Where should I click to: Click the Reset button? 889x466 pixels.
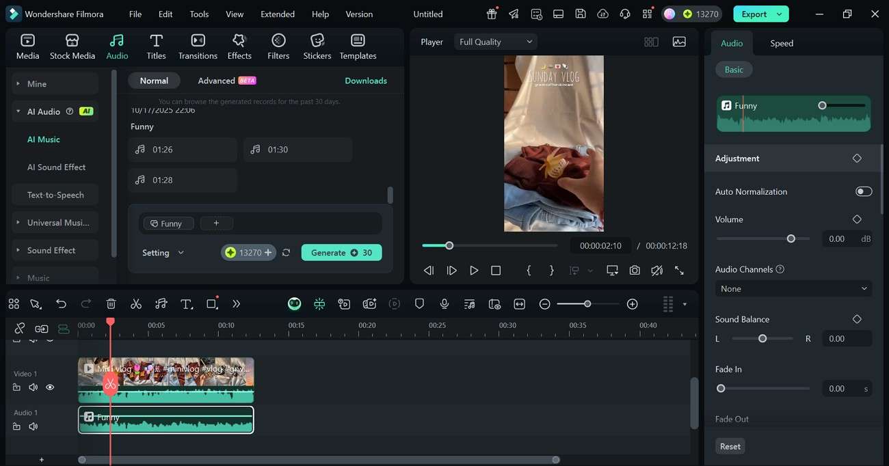tap(730, 446)
